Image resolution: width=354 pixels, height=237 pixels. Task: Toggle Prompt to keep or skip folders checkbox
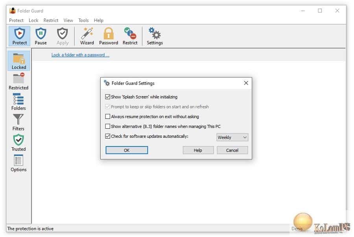[108, 106]
